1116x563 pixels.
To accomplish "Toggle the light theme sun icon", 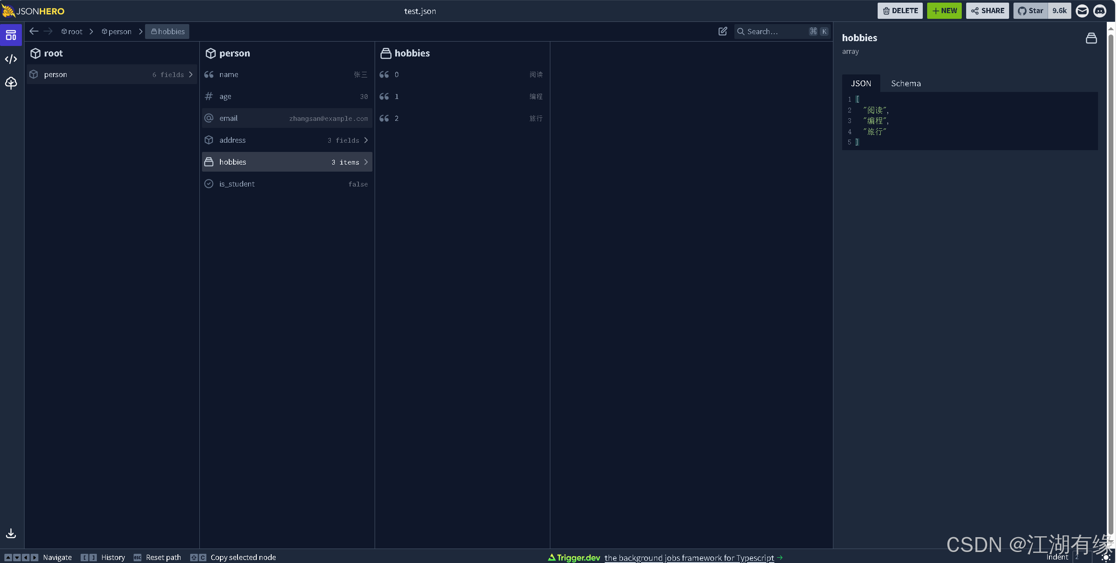I will pos(1105,557).
